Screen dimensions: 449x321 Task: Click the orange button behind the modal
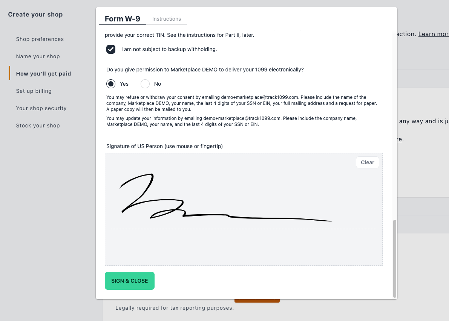point(257,301)
